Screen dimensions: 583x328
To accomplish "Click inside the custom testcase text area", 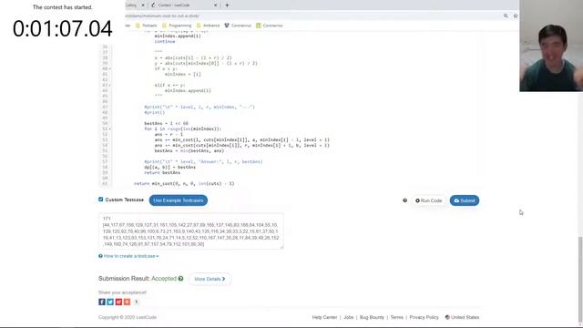I will 190,231.
